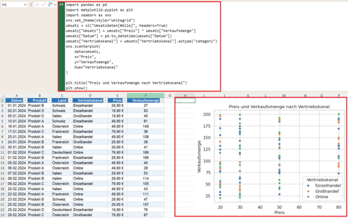
Task: Click the plt.show() line in the editor
Action: (77, 88)
